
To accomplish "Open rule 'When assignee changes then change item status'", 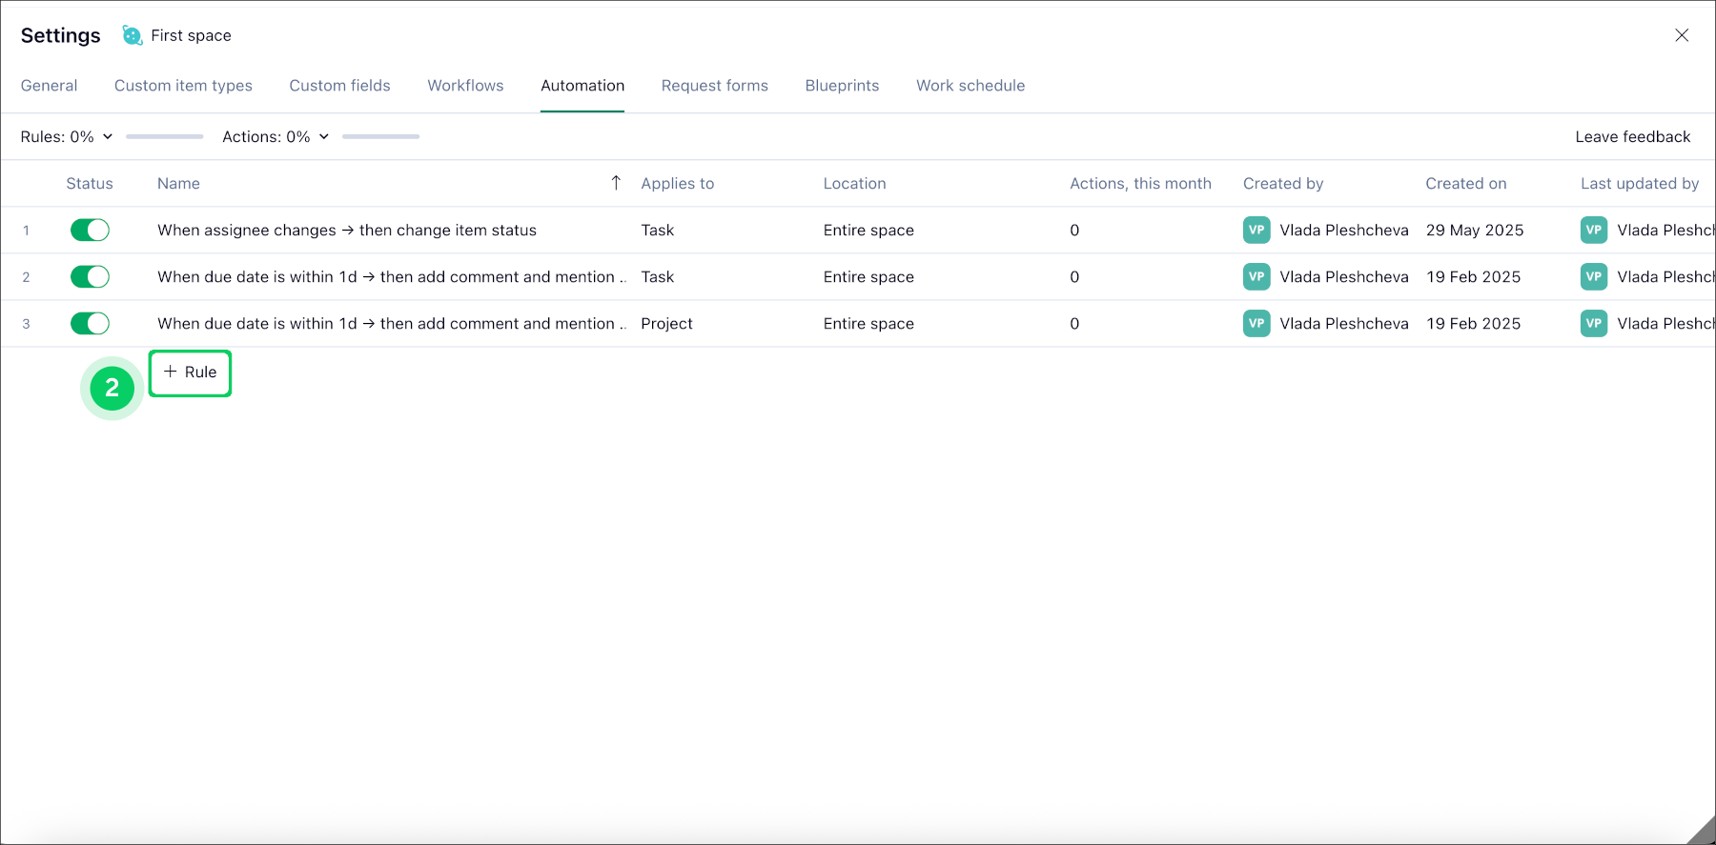I will tap(347, 231).
